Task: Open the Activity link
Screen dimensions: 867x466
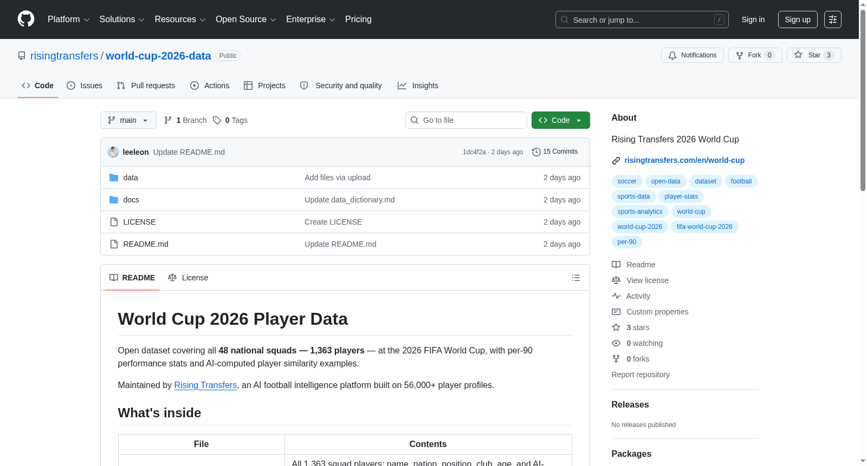Action: pos(631,296)
